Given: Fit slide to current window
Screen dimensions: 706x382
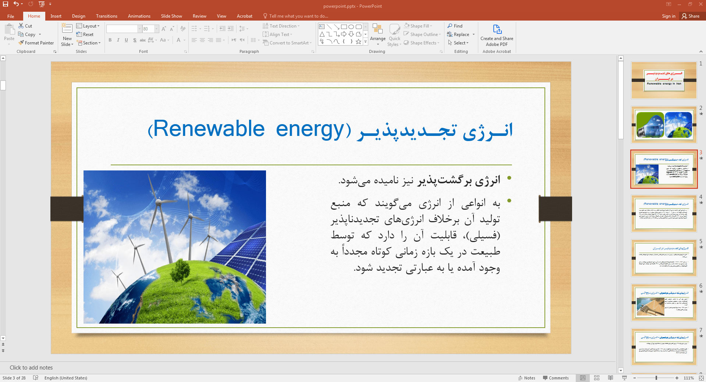Looking at the screenshot, I should [x=701, y=378].
